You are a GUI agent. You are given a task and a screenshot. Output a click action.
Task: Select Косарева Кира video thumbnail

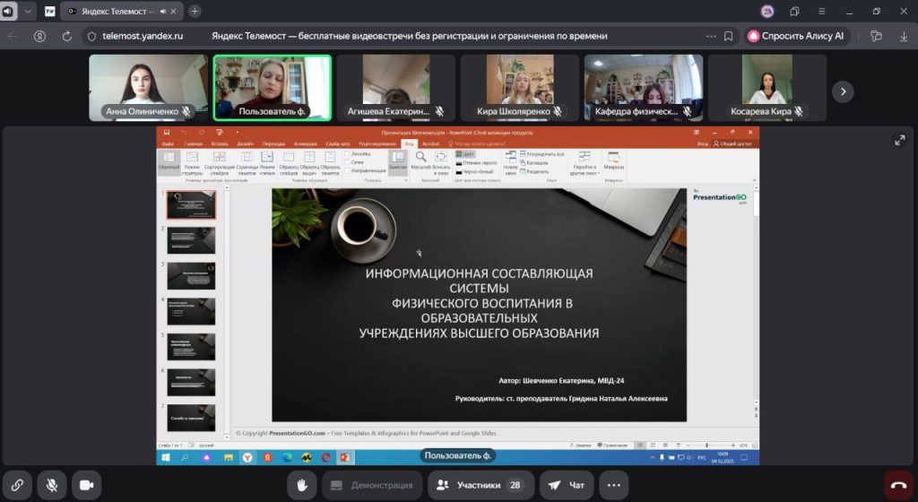pos(766,88)
